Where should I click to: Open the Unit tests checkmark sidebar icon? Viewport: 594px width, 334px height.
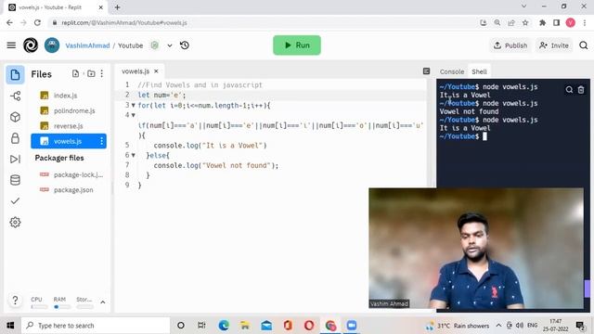tap(15, 201)
